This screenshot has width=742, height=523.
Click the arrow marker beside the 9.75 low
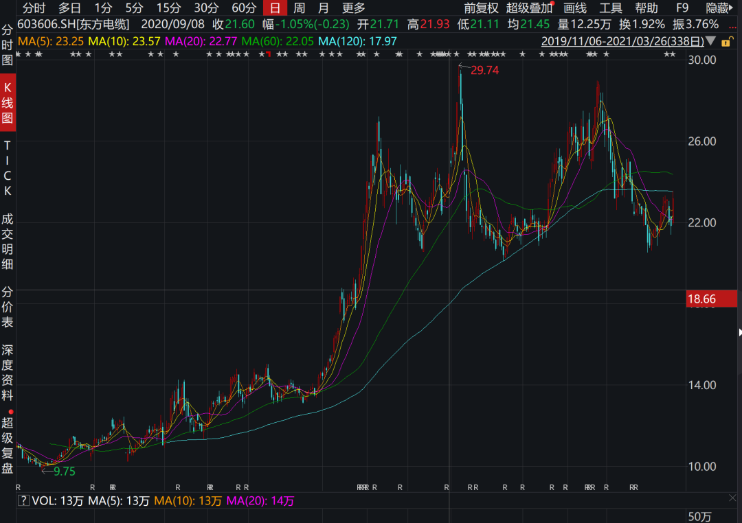[x=47, y=471]
